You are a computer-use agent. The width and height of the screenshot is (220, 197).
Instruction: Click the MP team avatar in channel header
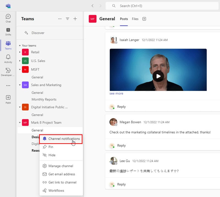click(93, 19)
